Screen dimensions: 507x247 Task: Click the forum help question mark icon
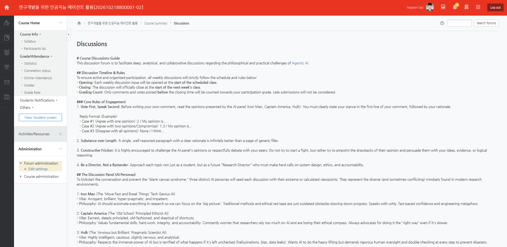click(442, 23)
